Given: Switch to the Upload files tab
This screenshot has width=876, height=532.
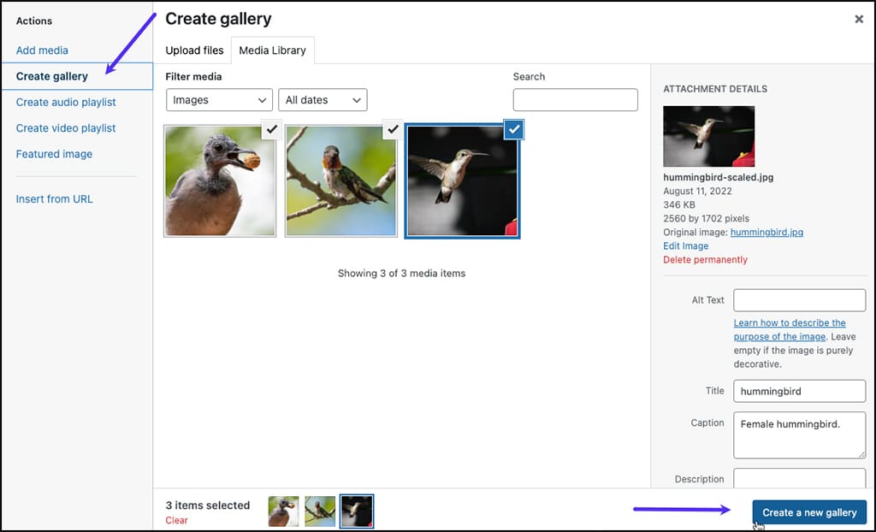Looking at the screenshot, I should coord(194,50).
